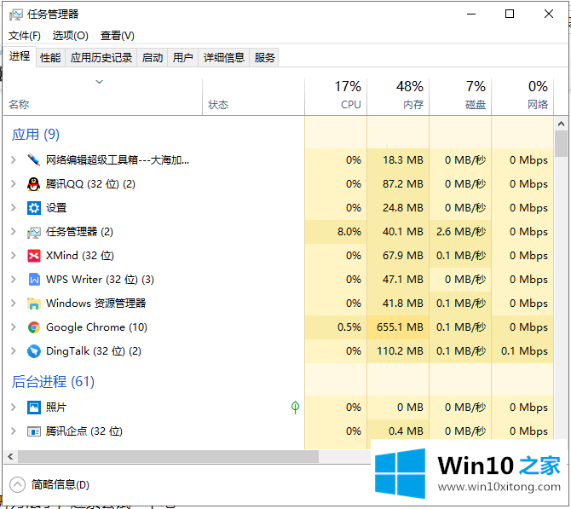Click the horizontal scrollbar left arrow
571x509 pixels.
(x=10, y=456)
